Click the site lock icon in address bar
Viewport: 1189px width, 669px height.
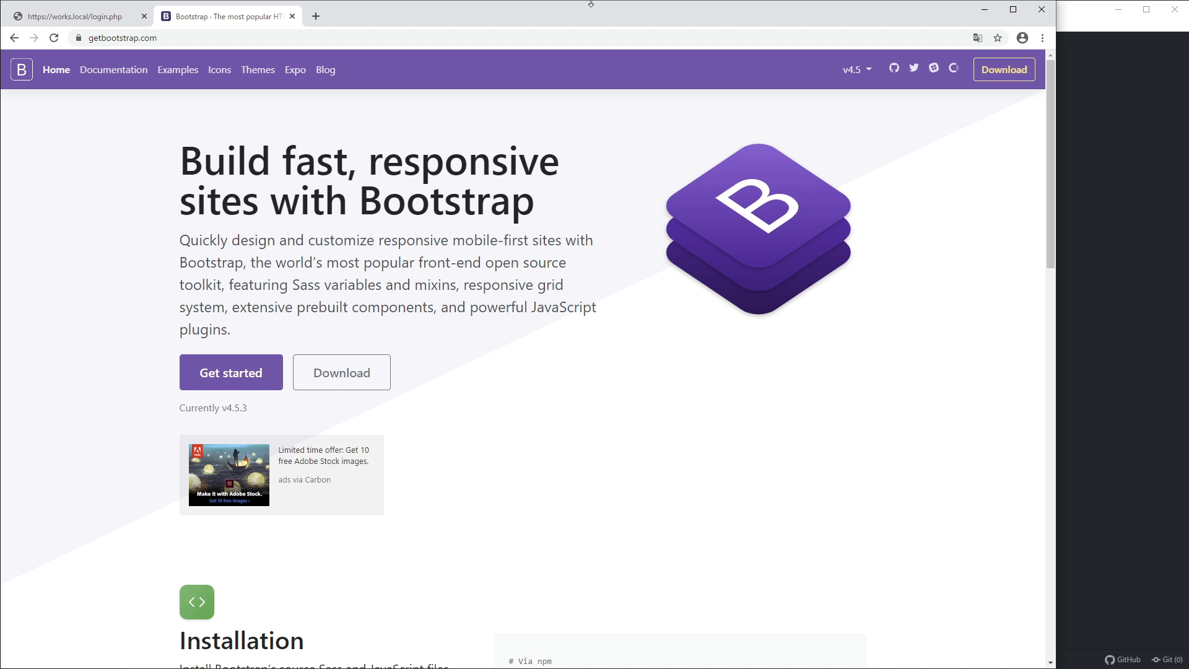[x=78, y=38]
